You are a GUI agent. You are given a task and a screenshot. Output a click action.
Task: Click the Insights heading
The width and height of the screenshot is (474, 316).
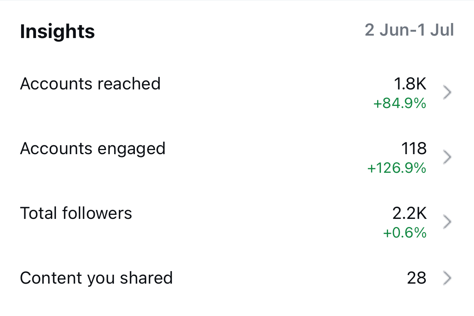point(58,32)
